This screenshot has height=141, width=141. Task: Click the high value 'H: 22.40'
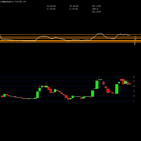click(x=74, y=6)
